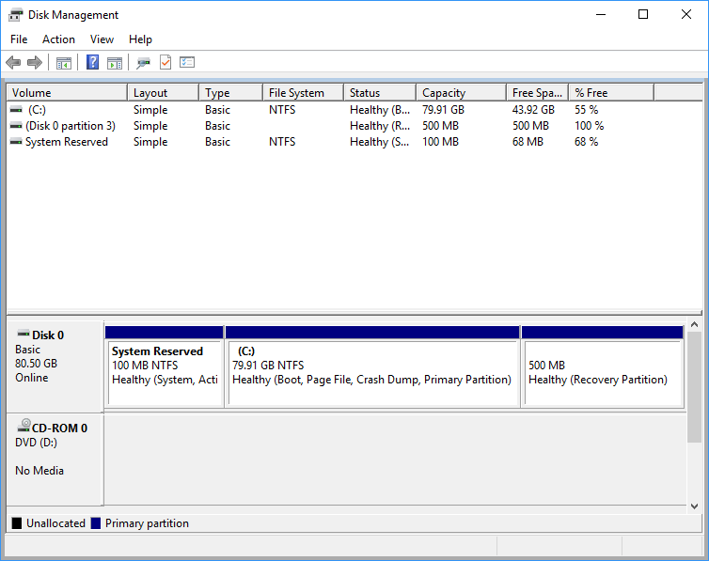The width and height of the screenshot is (709, 561).
Task: Click the scroll down arrow in disk pane
Action: point(695,506)
